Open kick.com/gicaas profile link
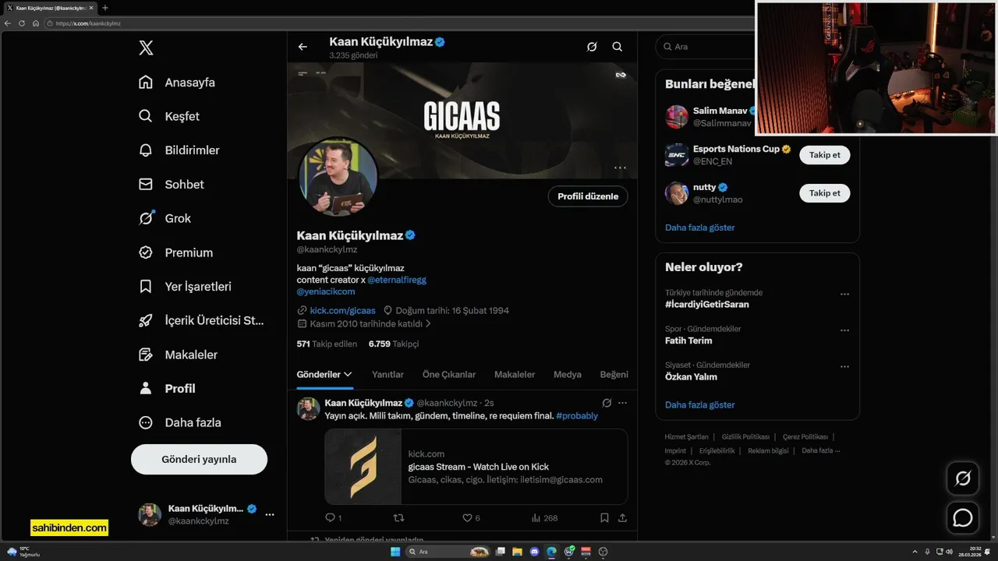 click(x=342, y=310)
